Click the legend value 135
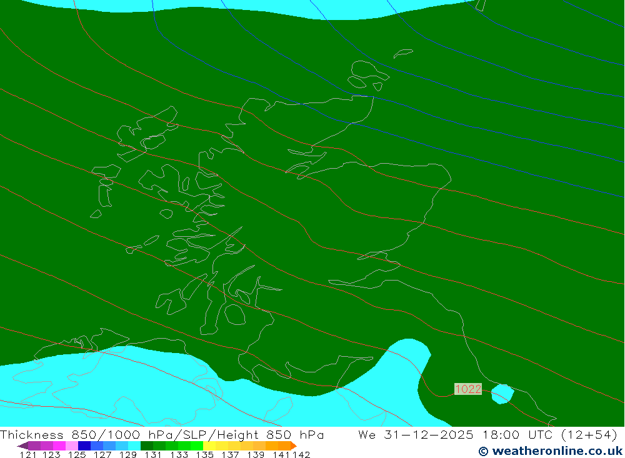This screenshot has width=625, height=458. pyautogui.click(x=205, y=454)
